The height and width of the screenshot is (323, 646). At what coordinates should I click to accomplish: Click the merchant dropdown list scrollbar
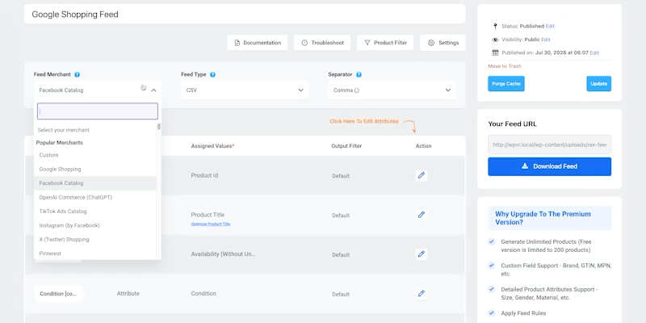point(159,127)
